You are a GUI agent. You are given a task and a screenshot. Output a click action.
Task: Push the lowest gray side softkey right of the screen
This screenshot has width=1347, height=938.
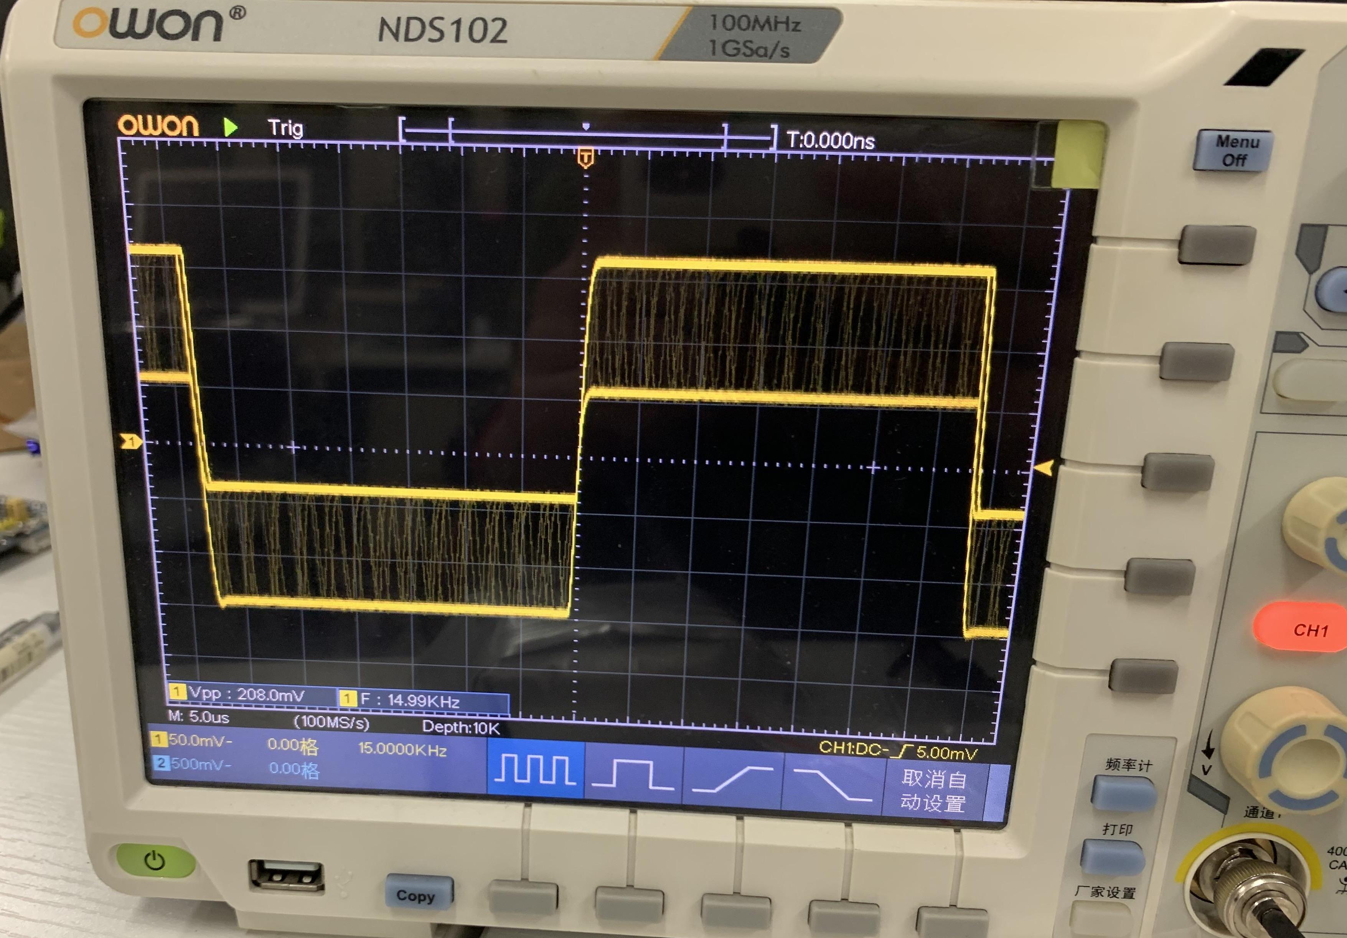tap(1143, 677)
